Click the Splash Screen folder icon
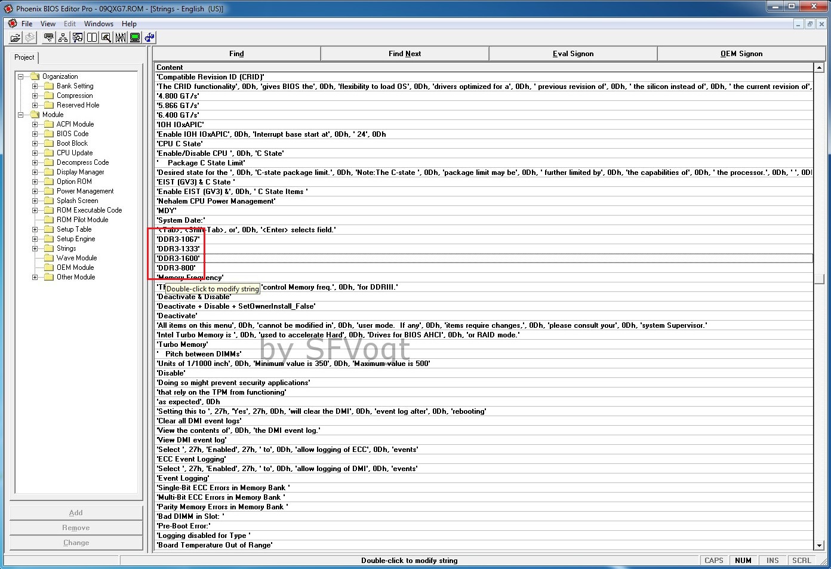Screen dimensions: 831x569 [x=49, y=201]
